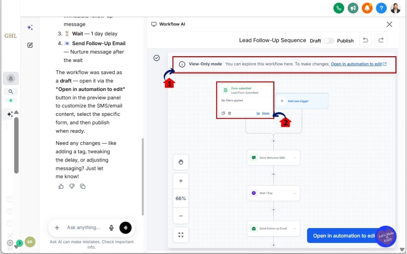Open three-dot menu on Send Follow-up Email
This screenshot has height=254, width=407.
[x=294, y=229]
